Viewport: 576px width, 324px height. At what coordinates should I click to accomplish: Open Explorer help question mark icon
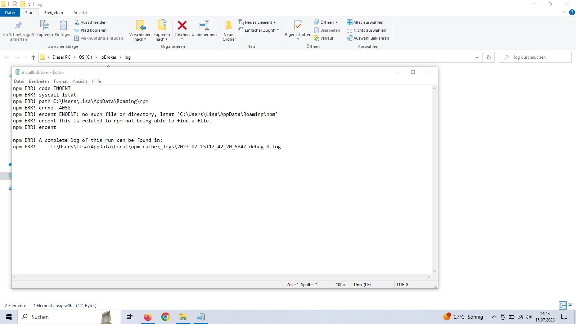point(572,12)
